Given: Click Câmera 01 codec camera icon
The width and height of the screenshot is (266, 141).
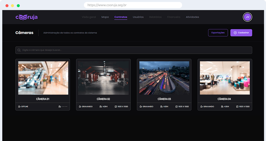Looking at the screenshot, I should [60, 107].
